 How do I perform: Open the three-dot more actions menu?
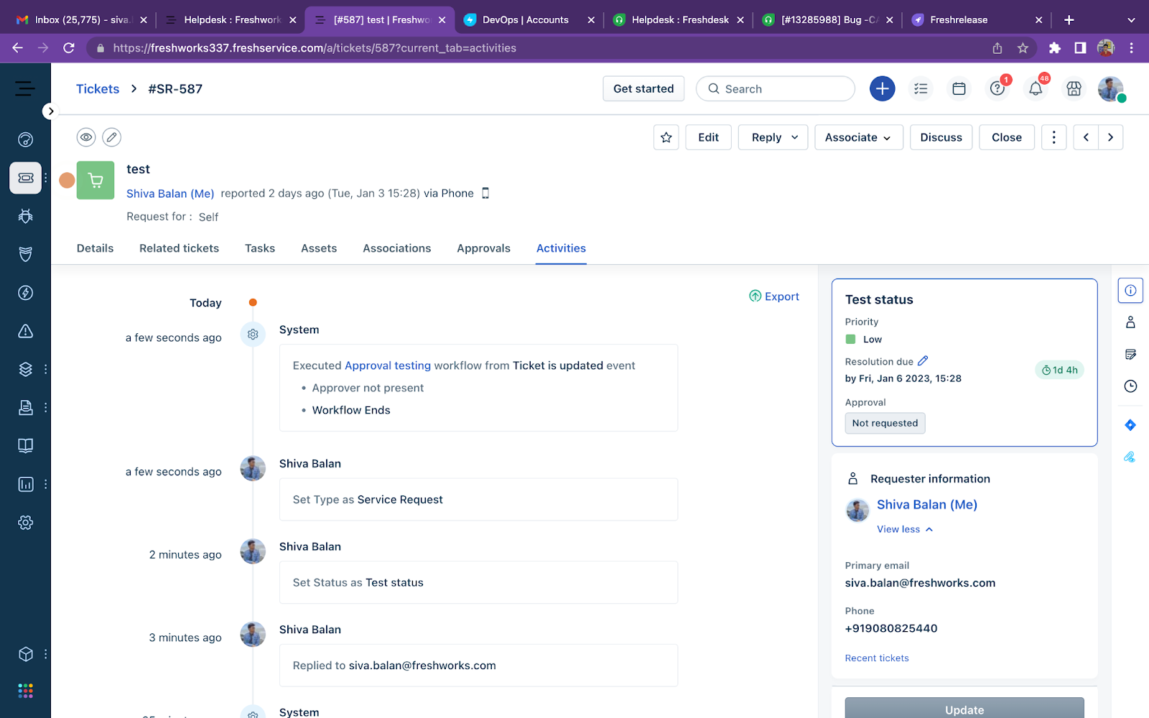click(1053, 137)
